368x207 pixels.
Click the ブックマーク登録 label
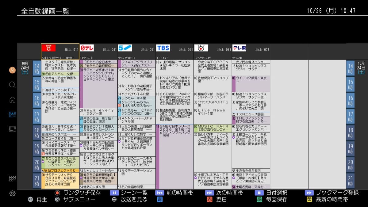coord(337,193)
